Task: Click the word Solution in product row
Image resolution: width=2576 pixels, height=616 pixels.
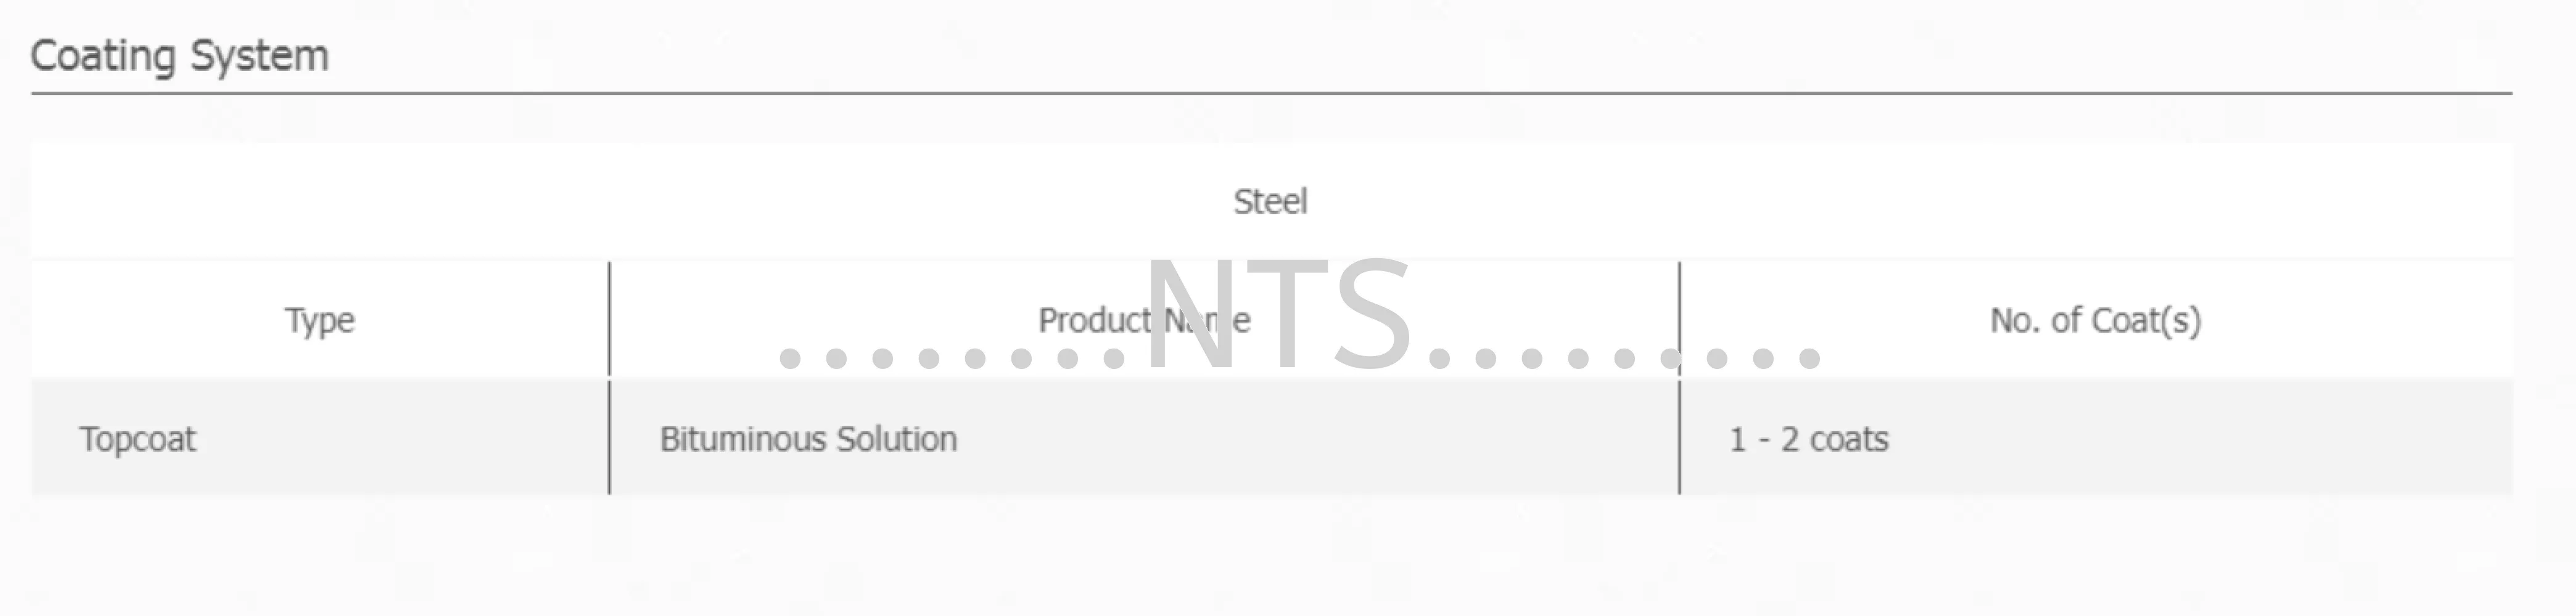Action: click(897, 439)
